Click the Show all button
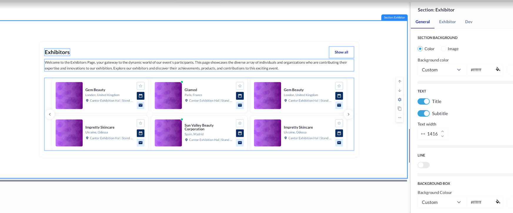Viewport: 513px width, 213px height. pos(341,52)
